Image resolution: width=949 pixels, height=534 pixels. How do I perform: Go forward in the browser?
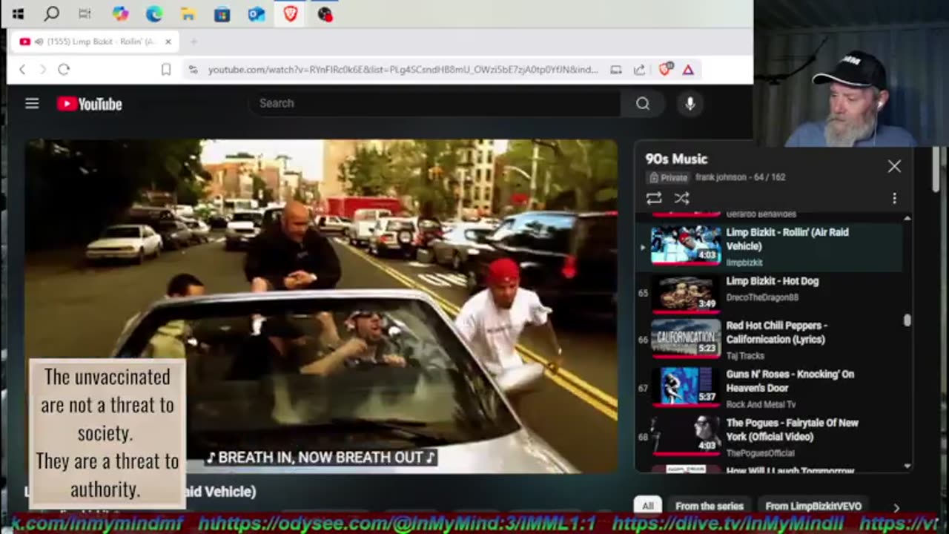[x=42, y=69]
